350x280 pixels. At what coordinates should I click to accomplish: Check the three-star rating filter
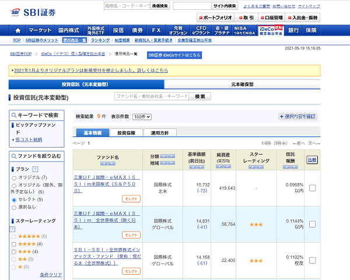click(14, 252)
